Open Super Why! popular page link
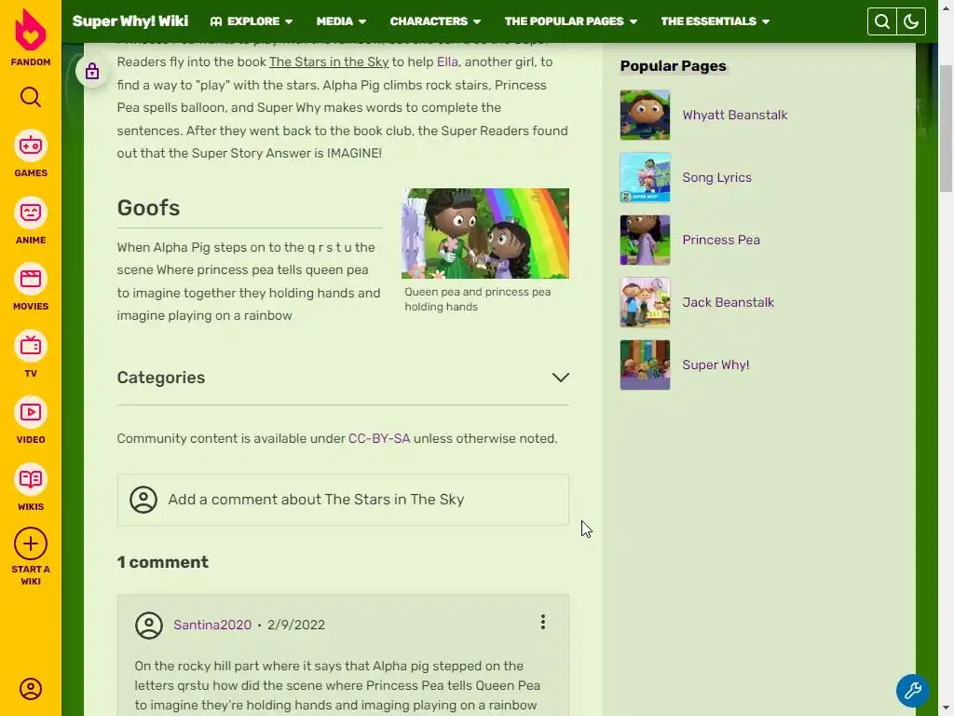Screen dimensions: 954x716 click(715, 365)
